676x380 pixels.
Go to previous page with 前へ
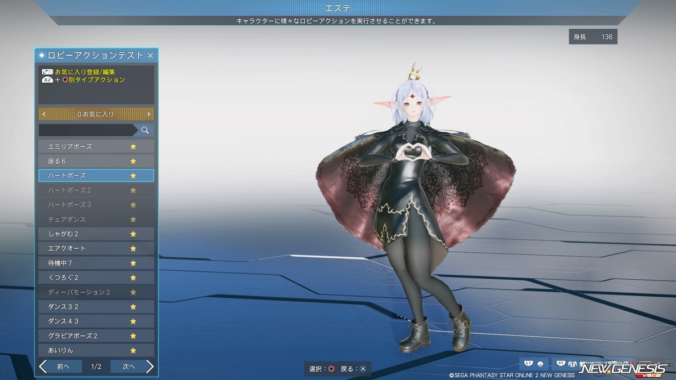[63, 366]
